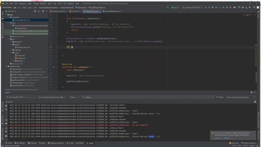Viewport: 261px width, 147px height.
Task: Collapse the manifests folder
Action: point(8,17)
